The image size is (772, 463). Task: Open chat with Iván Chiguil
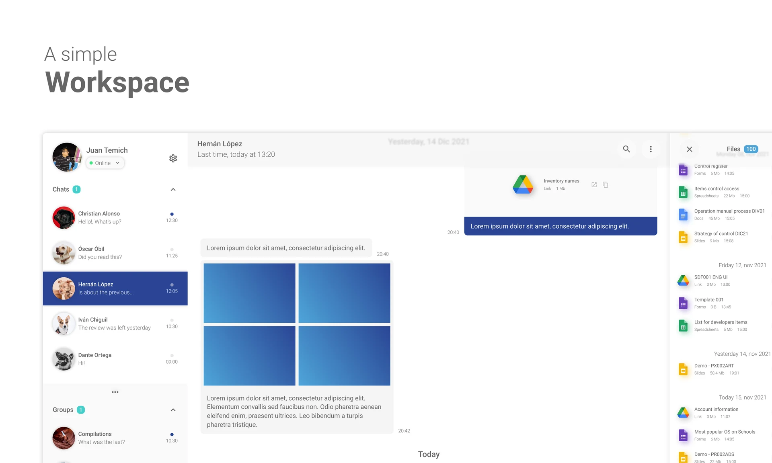pyautogui.click(x=115, y=324)
